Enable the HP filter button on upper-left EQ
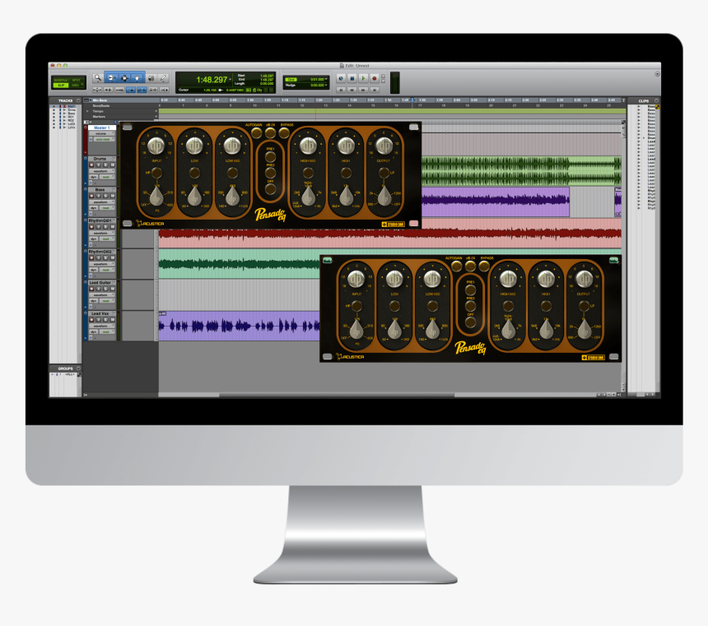 pyautogui.click(x=156, y=173)
